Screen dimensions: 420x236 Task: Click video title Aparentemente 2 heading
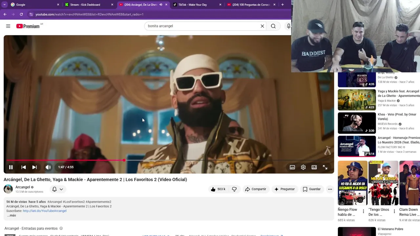pos(95,180)
